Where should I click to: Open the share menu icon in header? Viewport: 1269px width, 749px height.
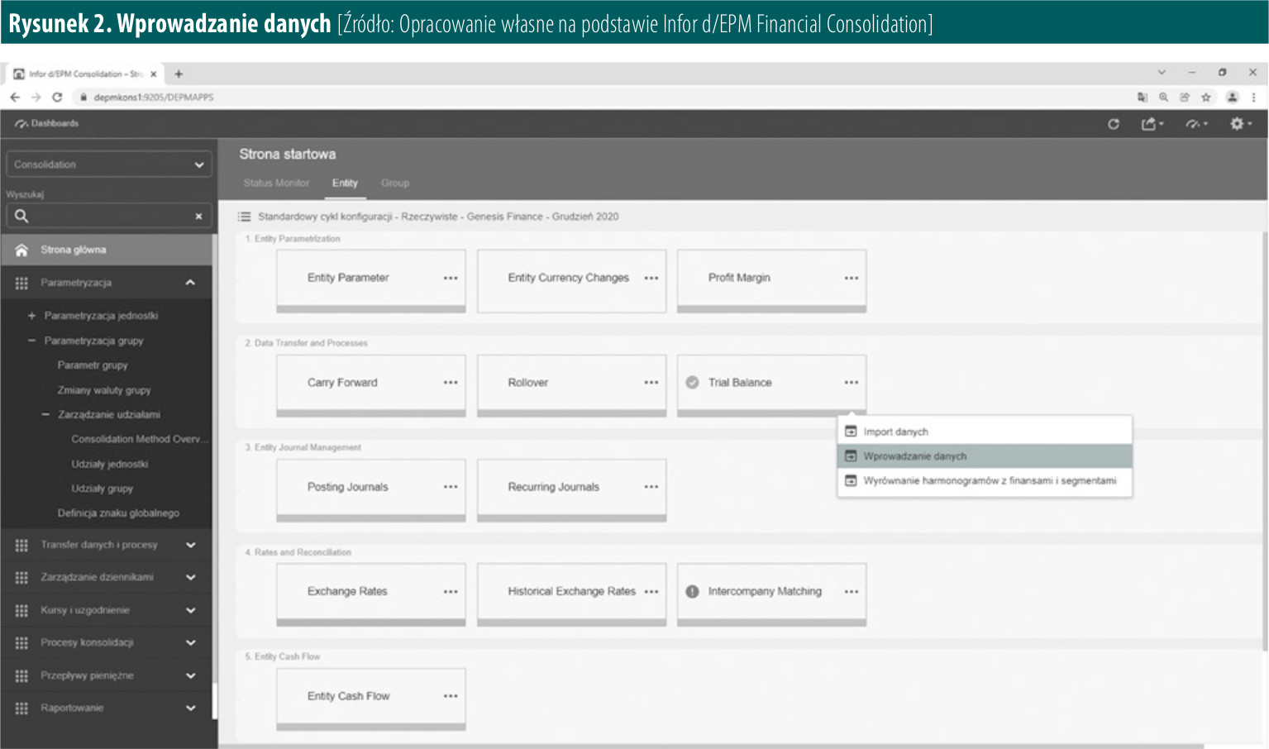click(x=1152, y=124)
